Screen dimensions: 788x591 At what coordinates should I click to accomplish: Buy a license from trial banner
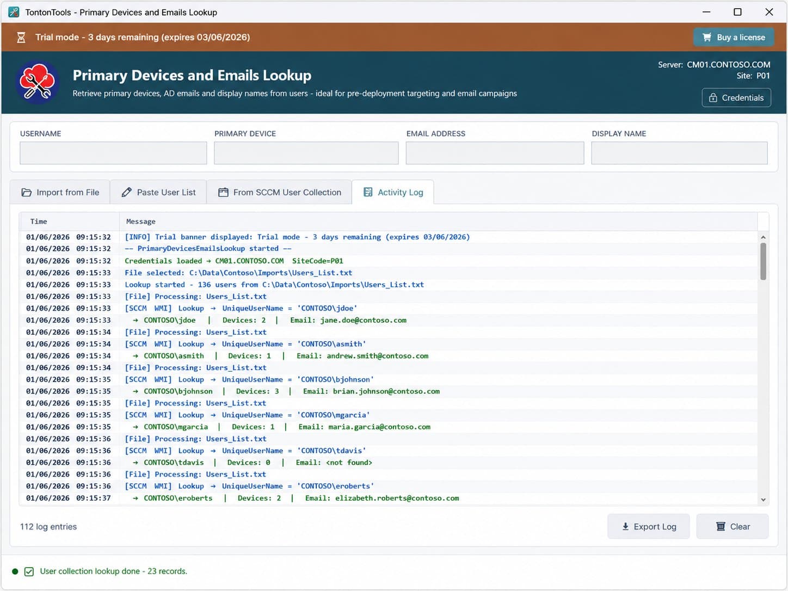point(734,37)
